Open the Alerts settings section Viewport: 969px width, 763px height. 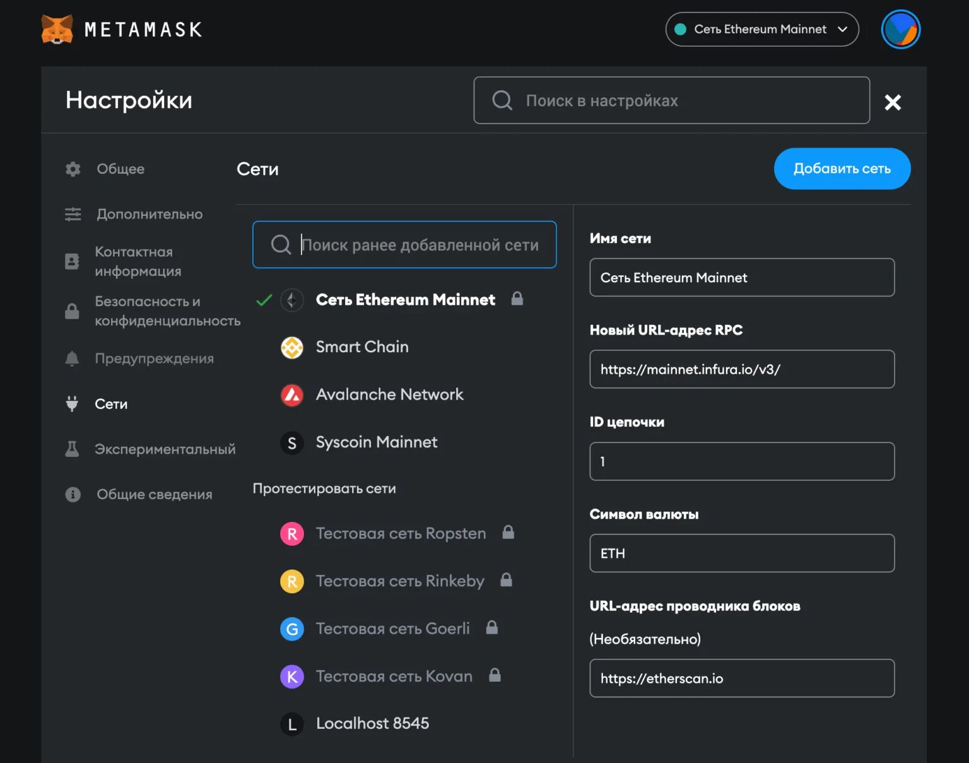tap(154, 358)
